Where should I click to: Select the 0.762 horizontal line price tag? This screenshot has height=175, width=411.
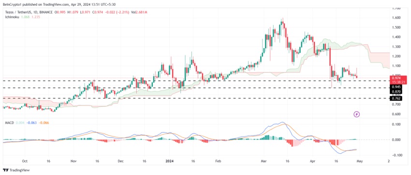point(396,98)
